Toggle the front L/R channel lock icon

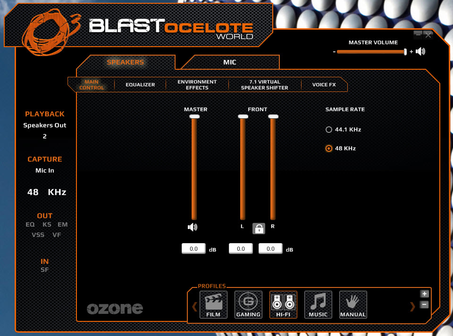259,229
